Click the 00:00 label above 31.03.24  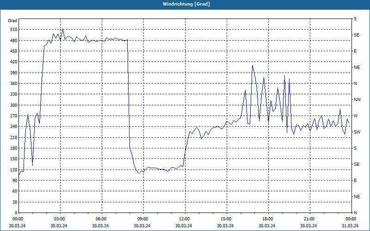pos(351,219)
